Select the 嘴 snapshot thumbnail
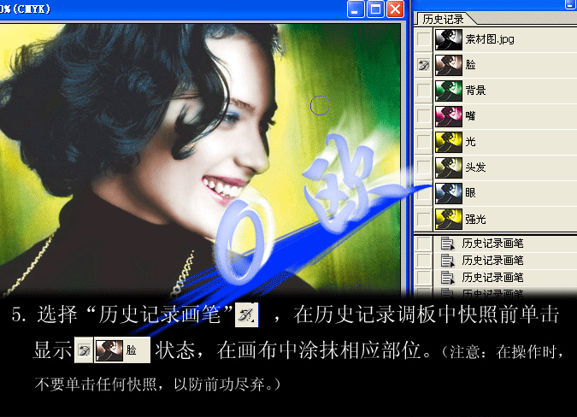The image size is (577, 417). [x=449, y=116]
